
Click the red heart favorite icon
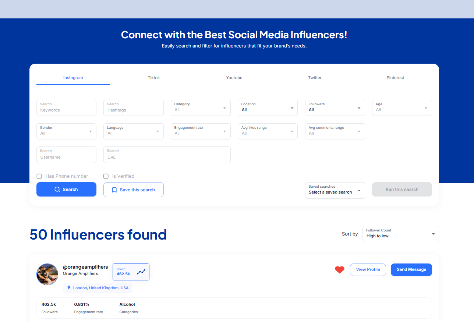pyautogui.click(x=339, y=270)
